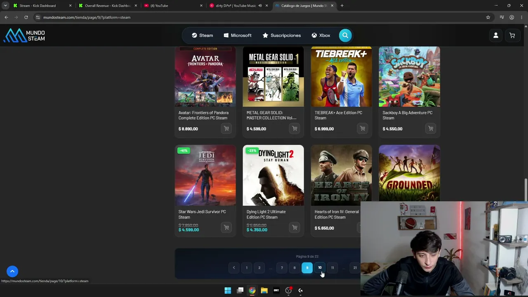Image resolution: width=528 pixels, height=297 pixels.
Task: Open Dying Light 2 Ultimate Edition title link
Action: 266,214
